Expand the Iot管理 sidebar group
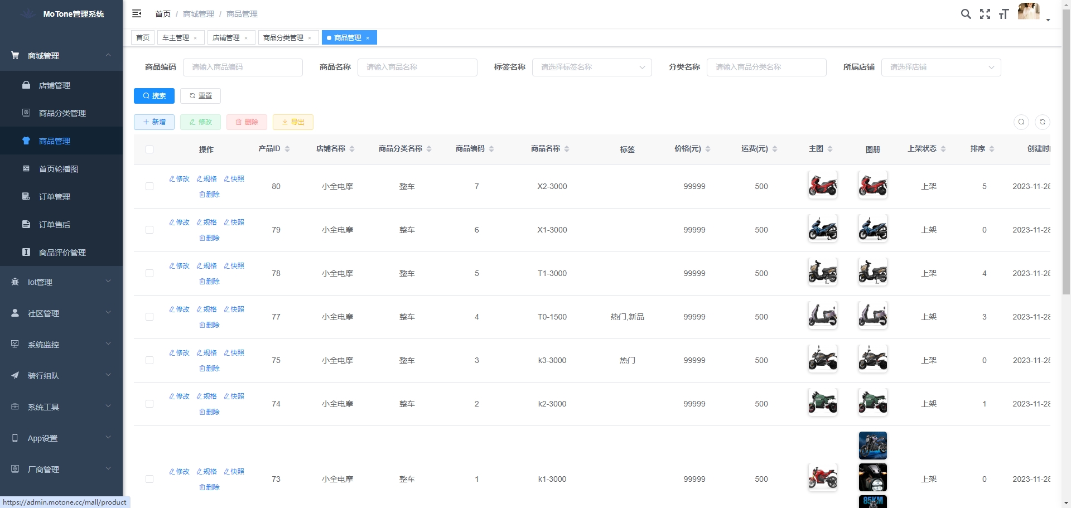This screenshot has height=508, width=1071. pyautogui.click(x=61, y=282)
